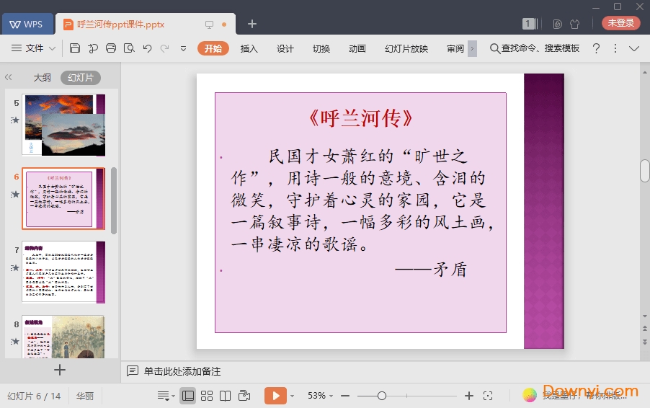
Task: Select slide 5 thumbnail
Action: pyautogui.click(x=63, y=125)
